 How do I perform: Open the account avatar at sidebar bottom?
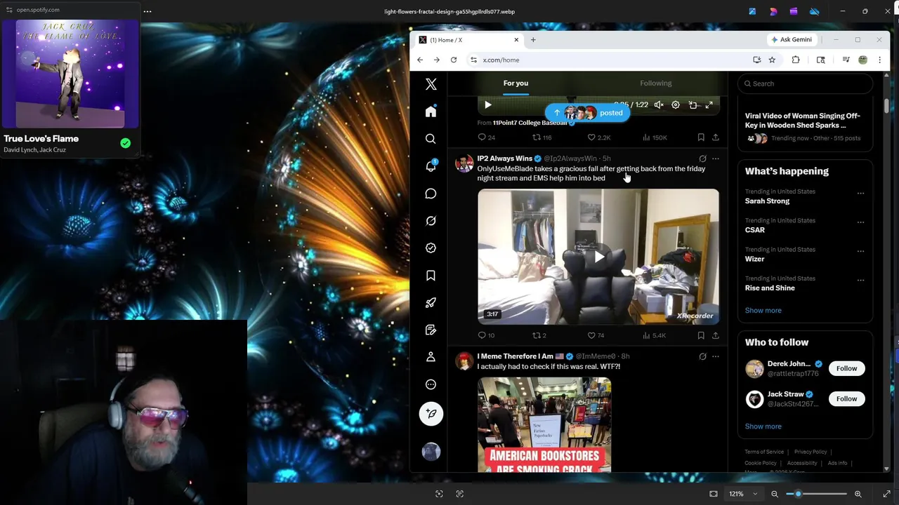click(431, 452)
